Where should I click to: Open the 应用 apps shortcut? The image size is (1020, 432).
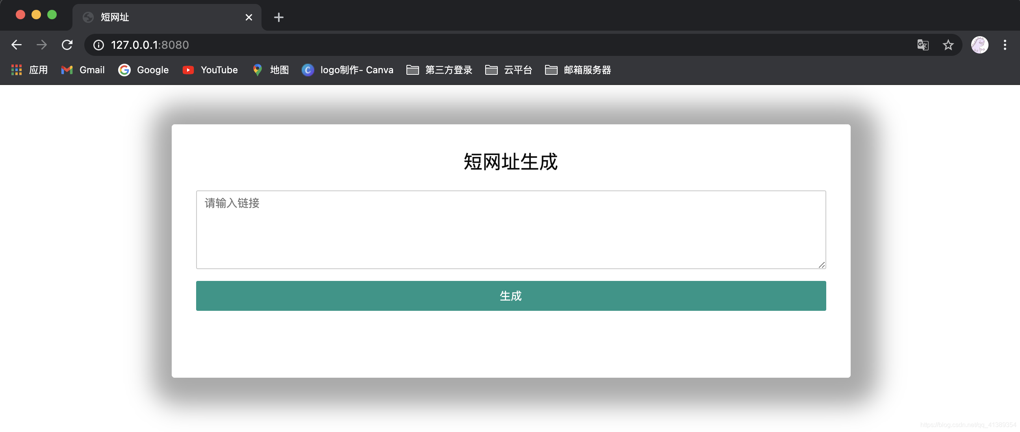30,70
